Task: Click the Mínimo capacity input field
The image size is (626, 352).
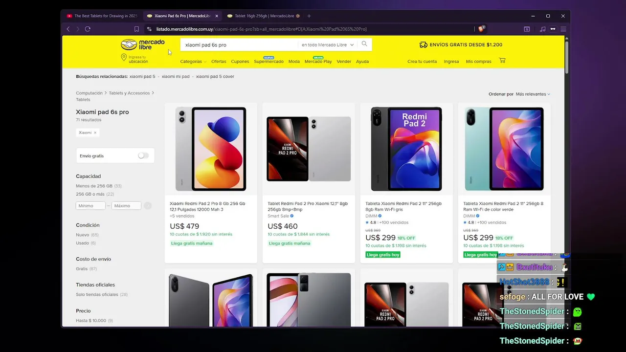Action: point(90,206)
